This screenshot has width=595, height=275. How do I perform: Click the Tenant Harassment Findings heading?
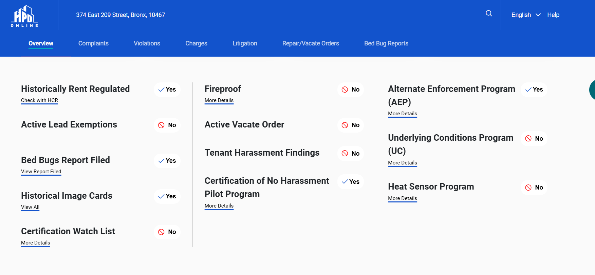point(262,153)
